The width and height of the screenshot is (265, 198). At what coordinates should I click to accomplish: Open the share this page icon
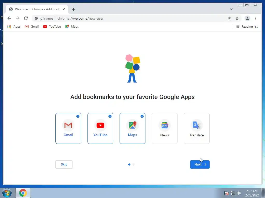point(229,18)
